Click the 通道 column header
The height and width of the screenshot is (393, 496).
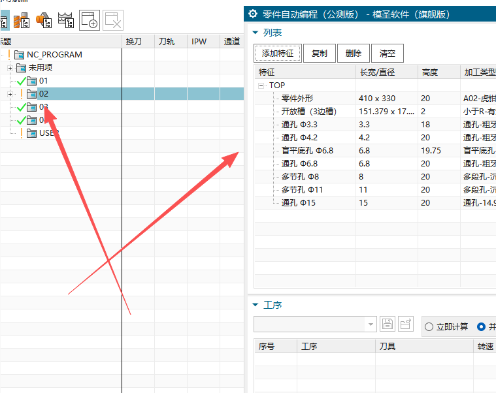pyautogui.click(x=231, y=41)
